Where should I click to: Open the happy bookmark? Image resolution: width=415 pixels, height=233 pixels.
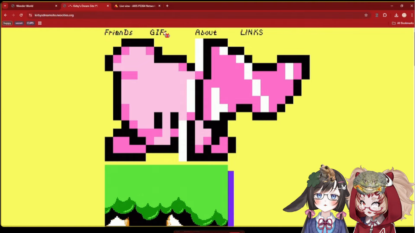click(7, 23)
